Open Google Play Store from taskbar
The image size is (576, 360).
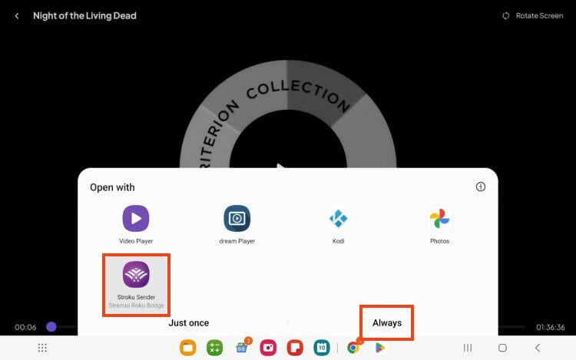click(379, 348)
